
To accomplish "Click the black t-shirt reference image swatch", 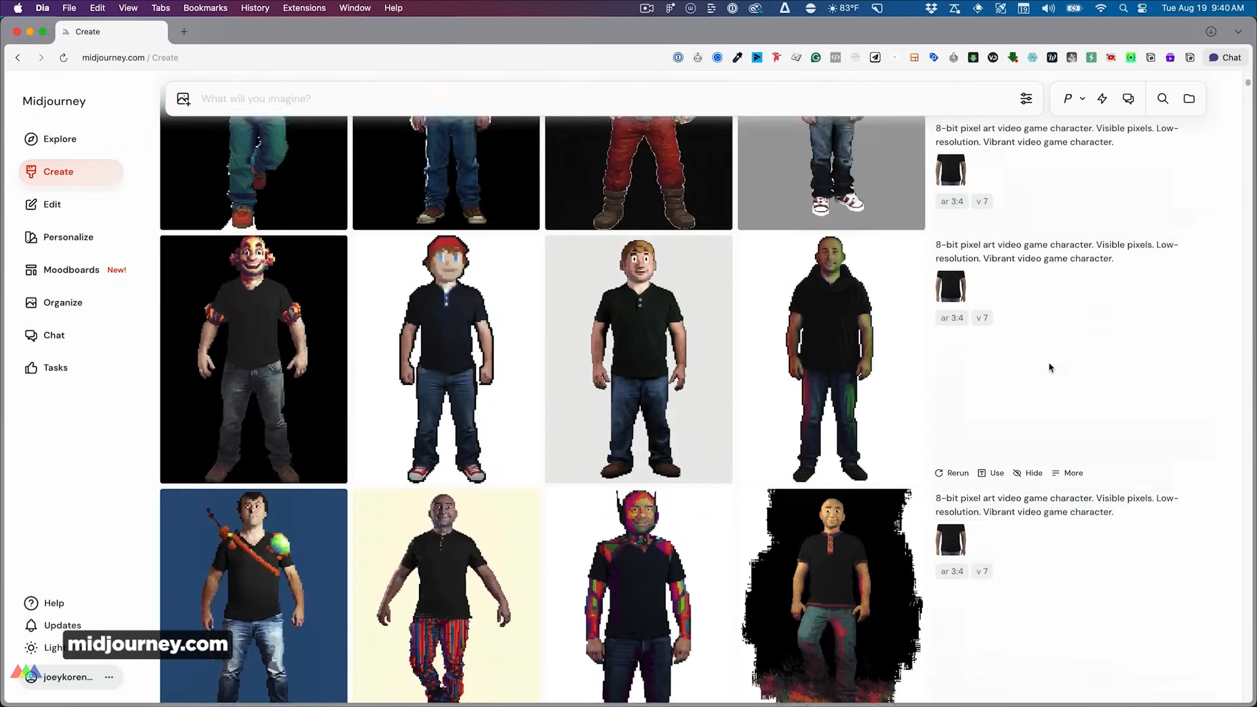I will (x=951, y=287).
